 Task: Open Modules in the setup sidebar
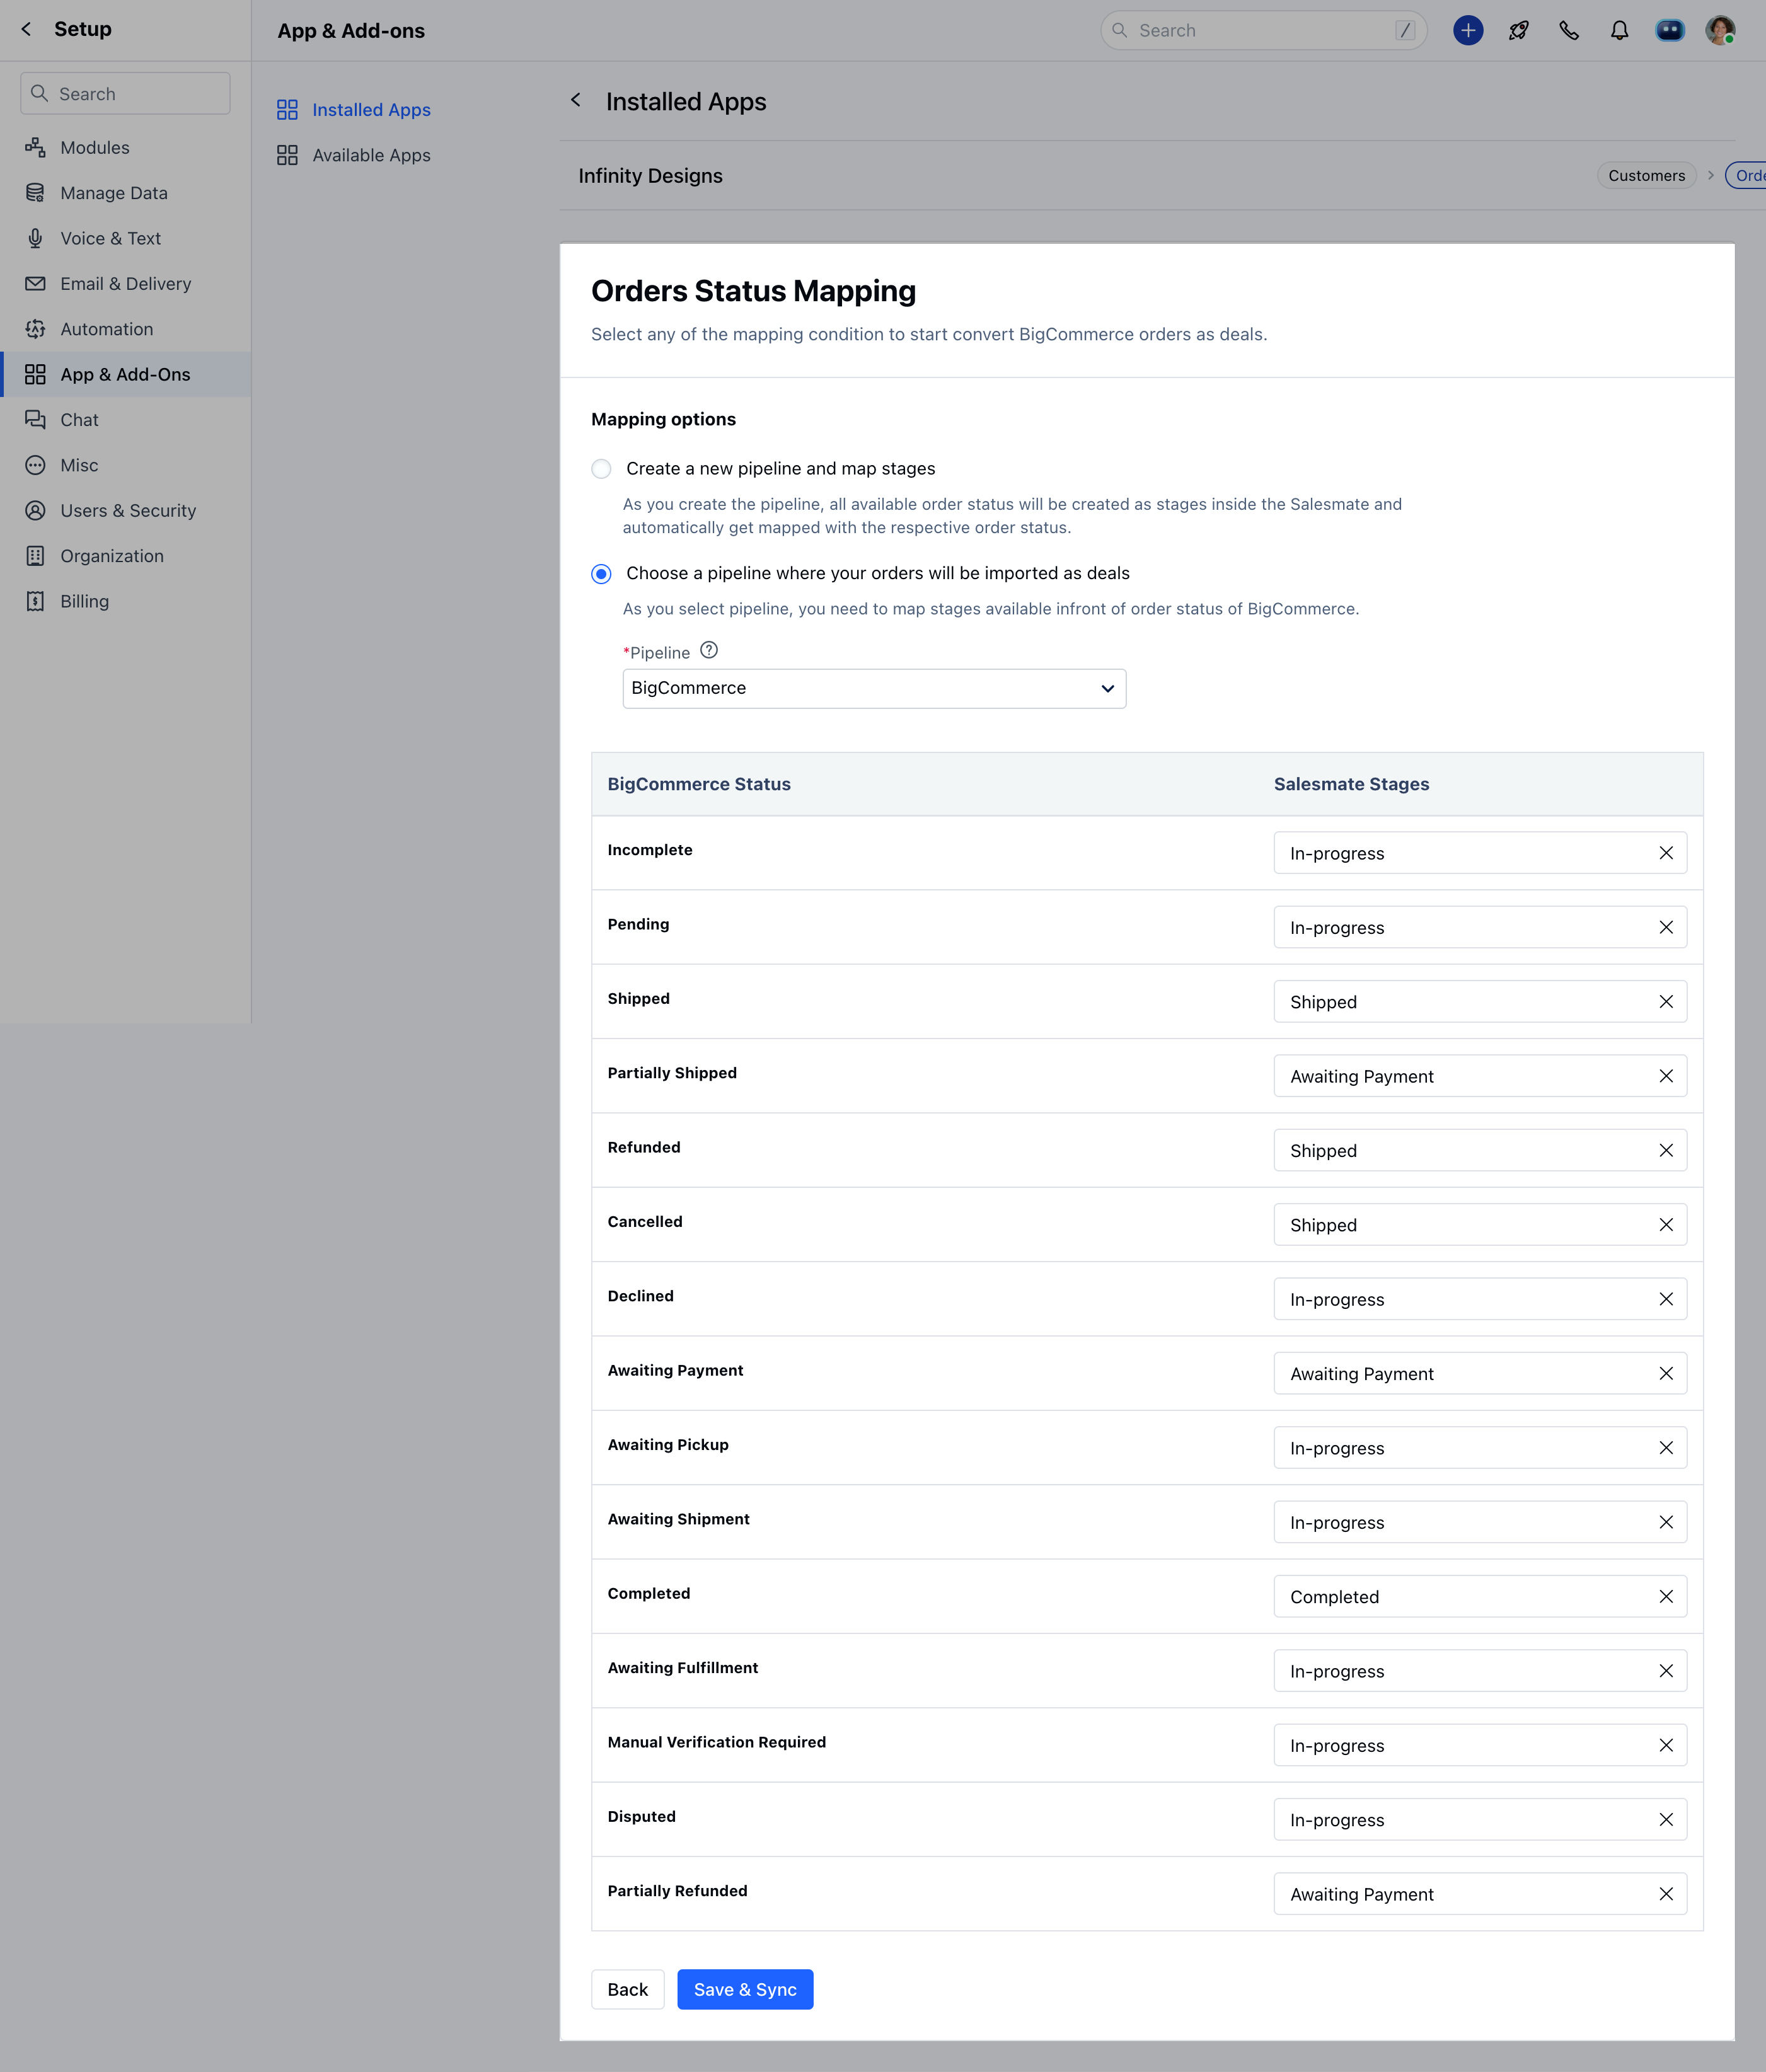(x=125, y=148)
